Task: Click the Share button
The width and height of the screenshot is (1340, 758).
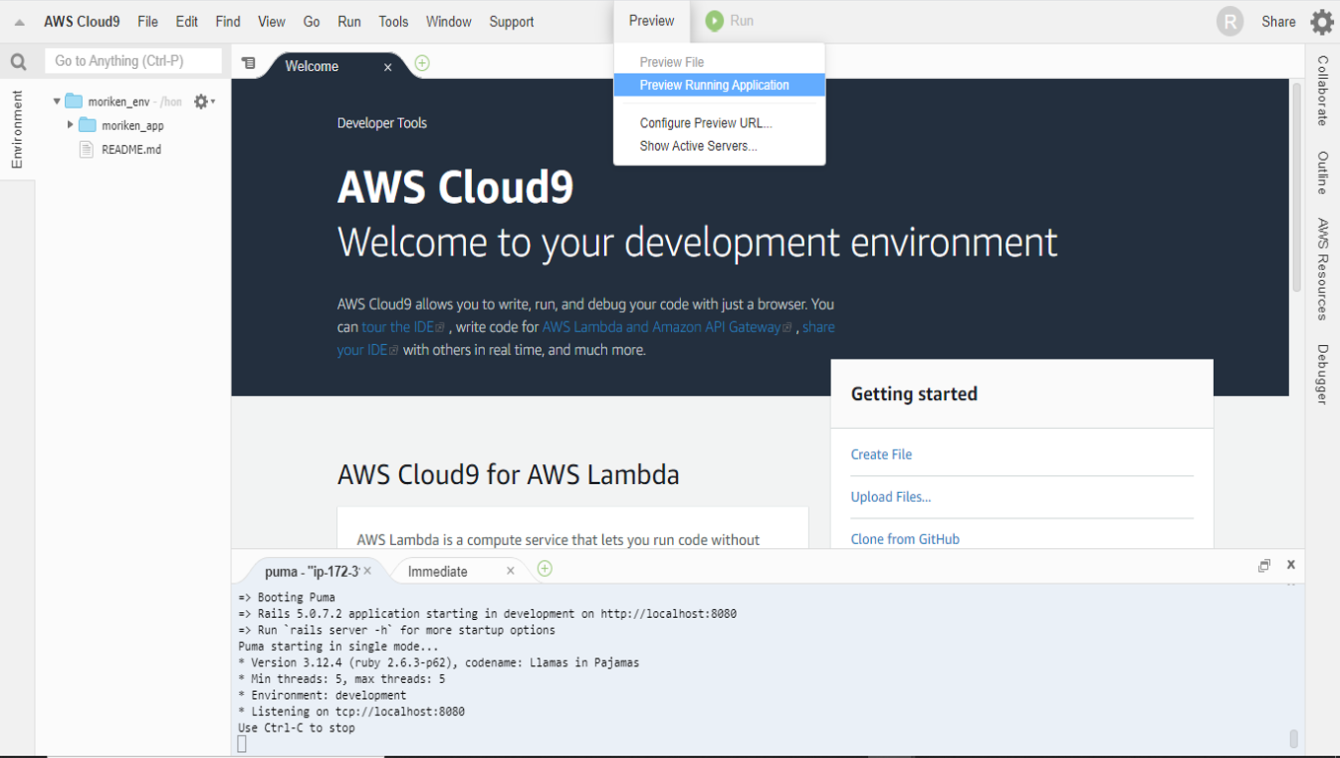Action: pyautogui.click(x=1278, y=22)
